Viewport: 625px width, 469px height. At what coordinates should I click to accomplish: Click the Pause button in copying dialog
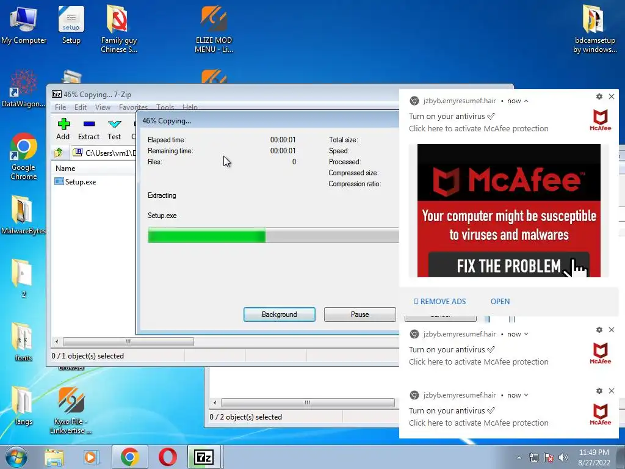pos(360,314)
